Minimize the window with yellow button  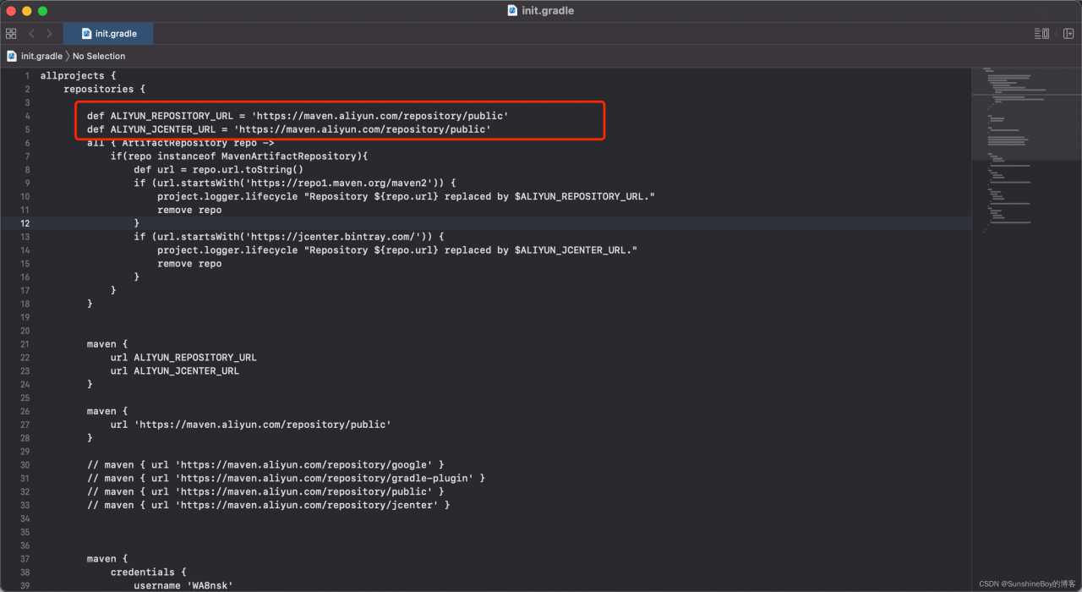pos(27,11)
